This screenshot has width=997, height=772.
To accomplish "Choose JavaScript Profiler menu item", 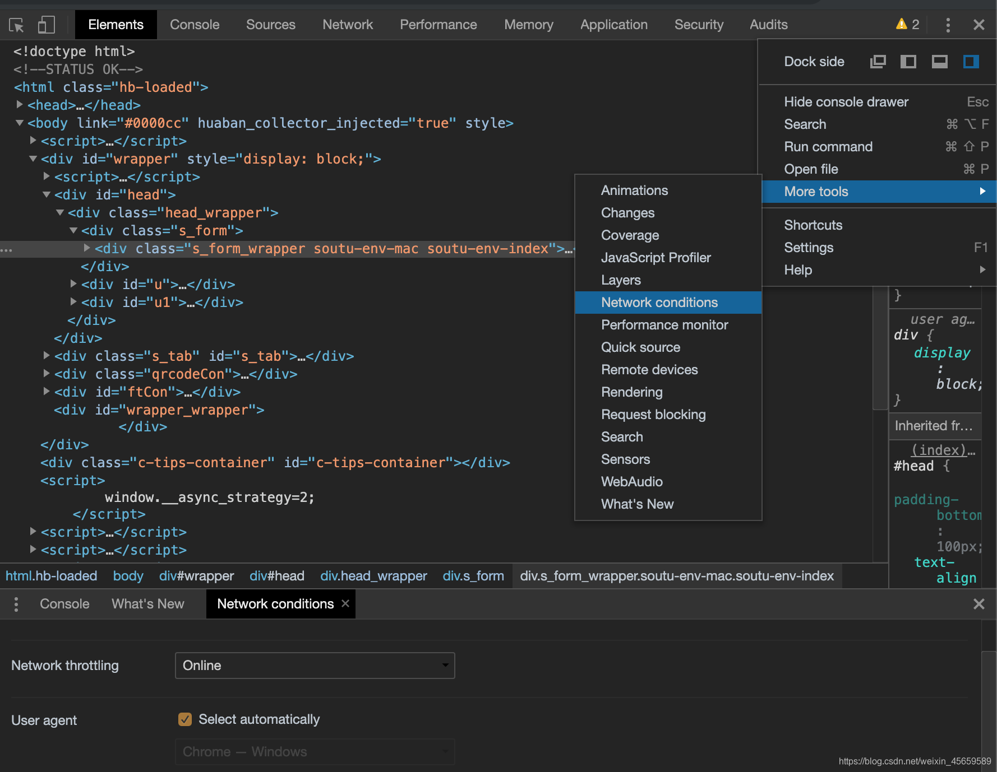I will click(668, 258).
